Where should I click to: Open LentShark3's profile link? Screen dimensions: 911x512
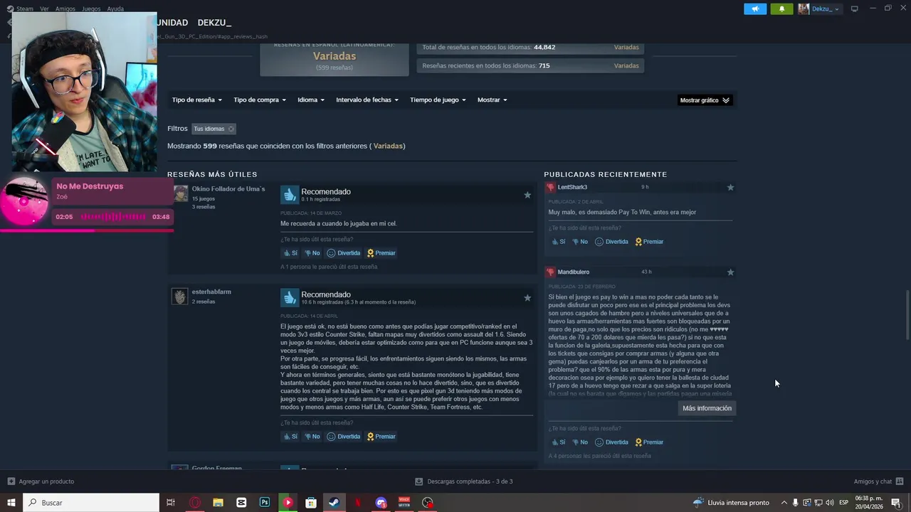(572, 187)
